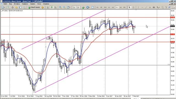Screen dimensions: 176x99
Task: Switch chart to Japanese candlesticks
Action: tap(52, 7)
